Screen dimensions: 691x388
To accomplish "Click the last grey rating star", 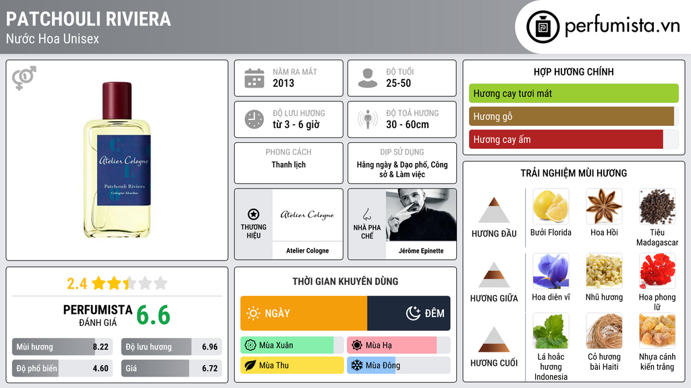I will (161, 283).
